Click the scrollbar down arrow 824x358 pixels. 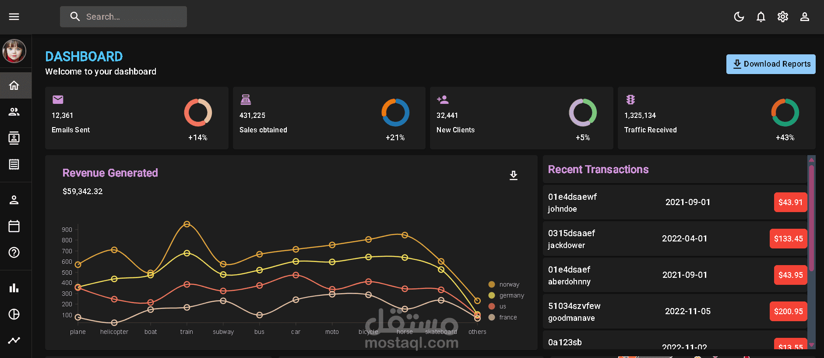pyautogui.click(x=811, y=345)
